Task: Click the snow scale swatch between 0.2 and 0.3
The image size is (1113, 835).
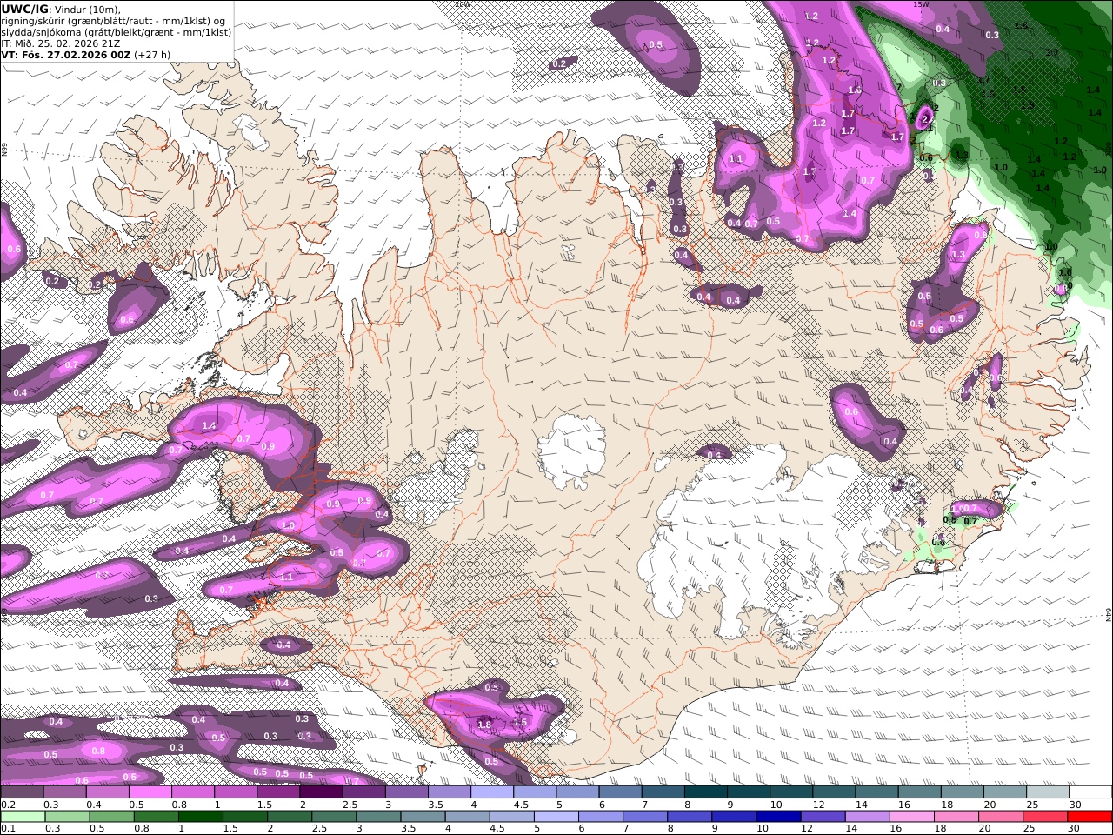Action: 22,792
